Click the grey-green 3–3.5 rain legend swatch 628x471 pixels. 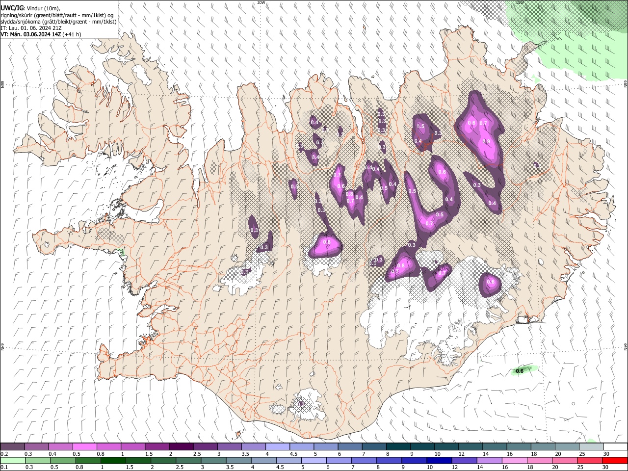pos(213,460)
